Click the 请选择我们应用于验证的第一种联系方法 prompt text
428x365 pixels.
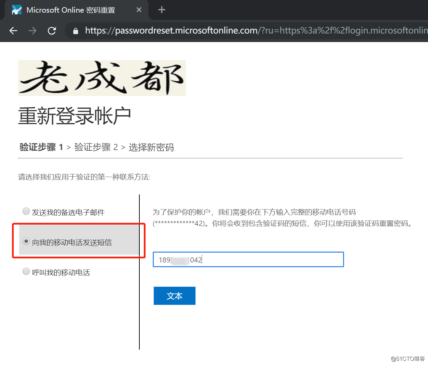[84, 177]
